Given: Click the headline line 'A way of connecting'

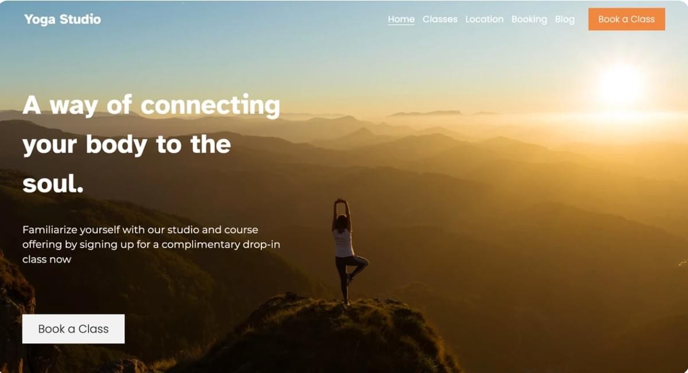Looking at the screenshot, I should pyautogui.click(x=151, y=106).
